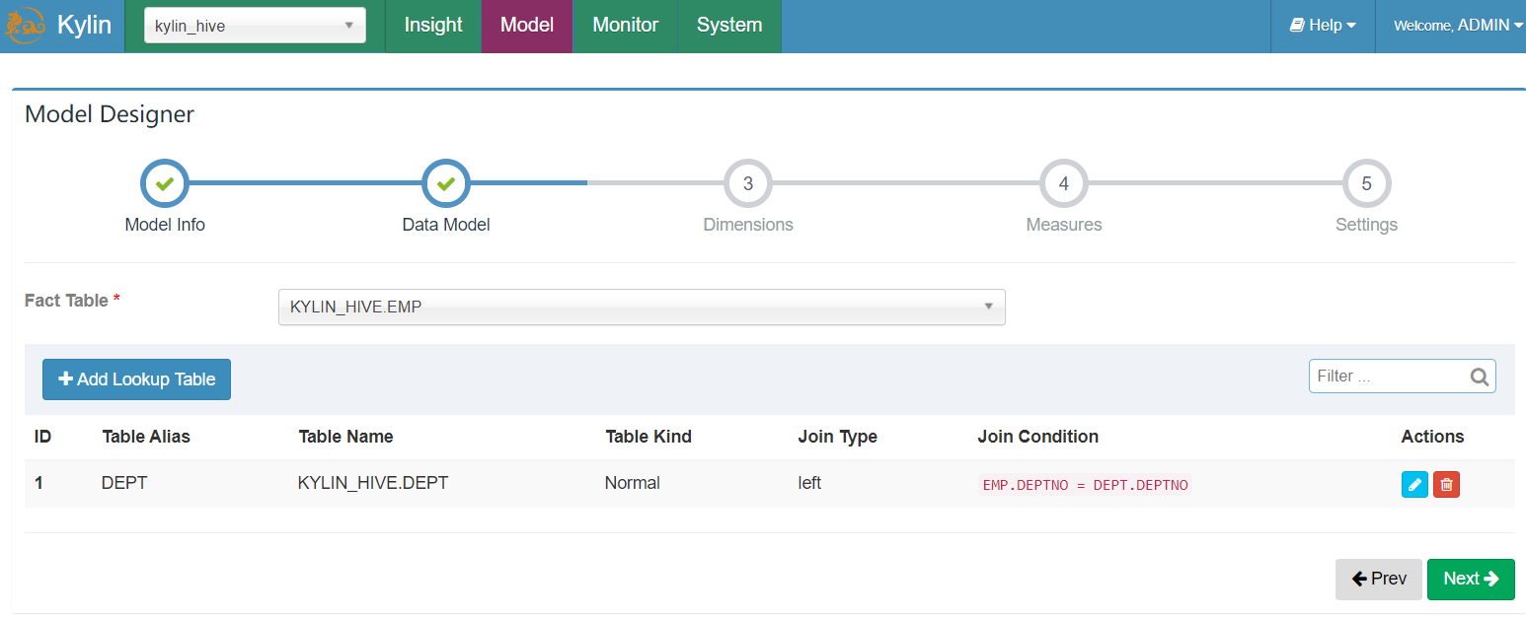Click the Normal table kind cell
Viewport: 1526px width, 617px height.
(x=633, y=483)
